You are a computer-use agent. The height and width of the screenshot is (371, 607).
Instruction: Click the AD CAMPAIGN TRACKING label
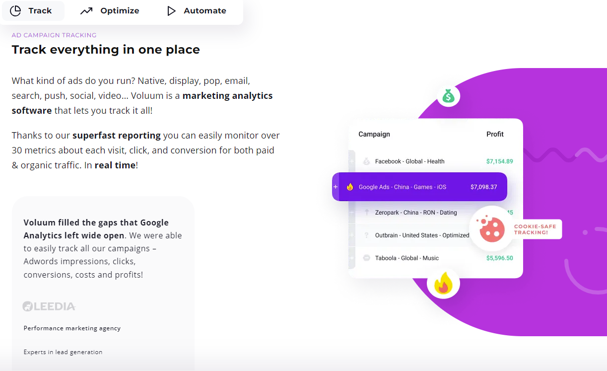[54, 35]
